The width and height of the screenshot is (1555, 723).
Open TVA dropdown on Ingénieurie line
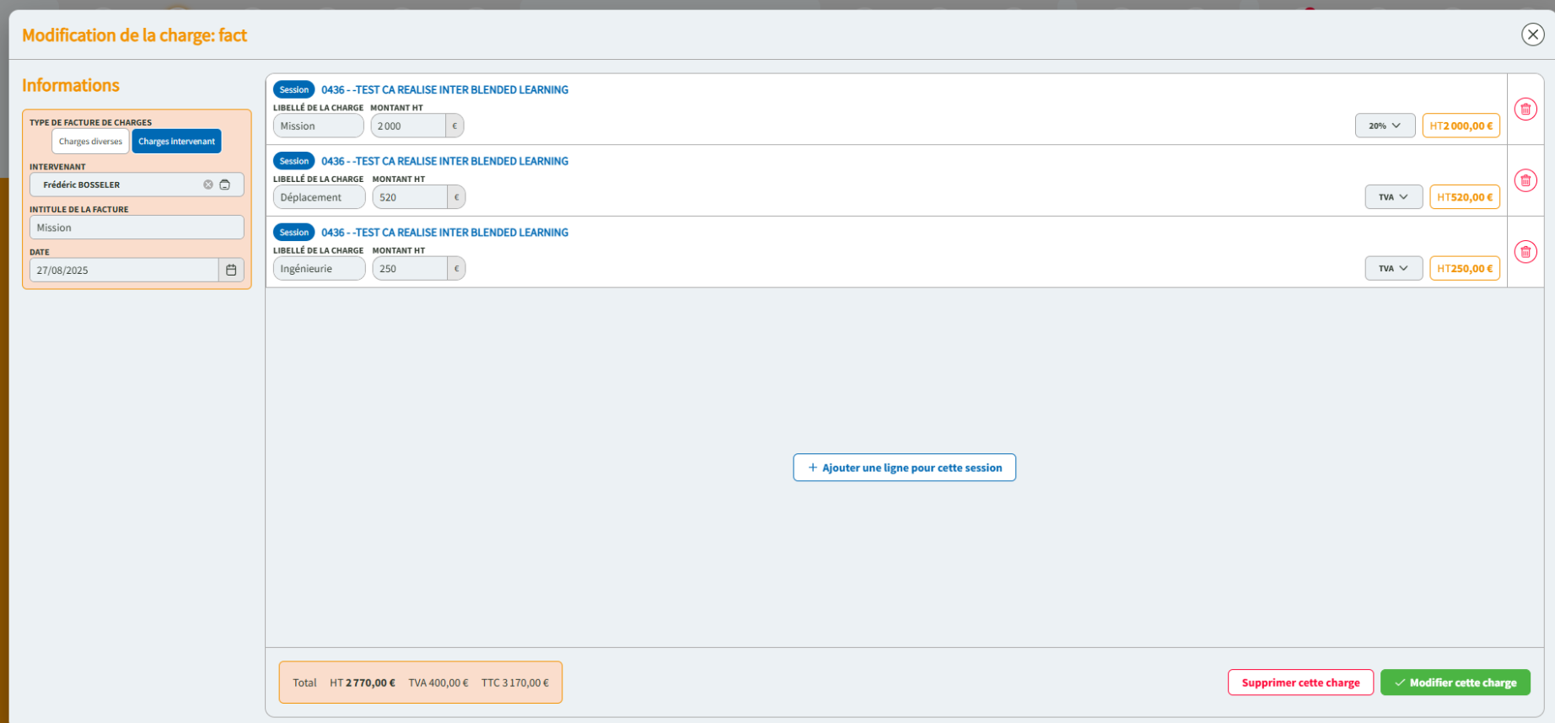click(x=1393, y=269)
